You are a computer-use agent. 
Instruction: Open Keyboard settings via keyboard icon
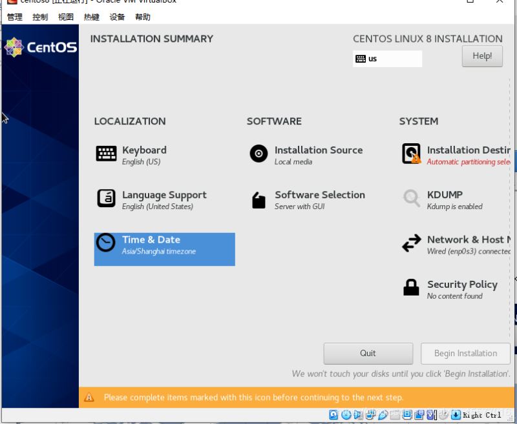coord(107,154)
